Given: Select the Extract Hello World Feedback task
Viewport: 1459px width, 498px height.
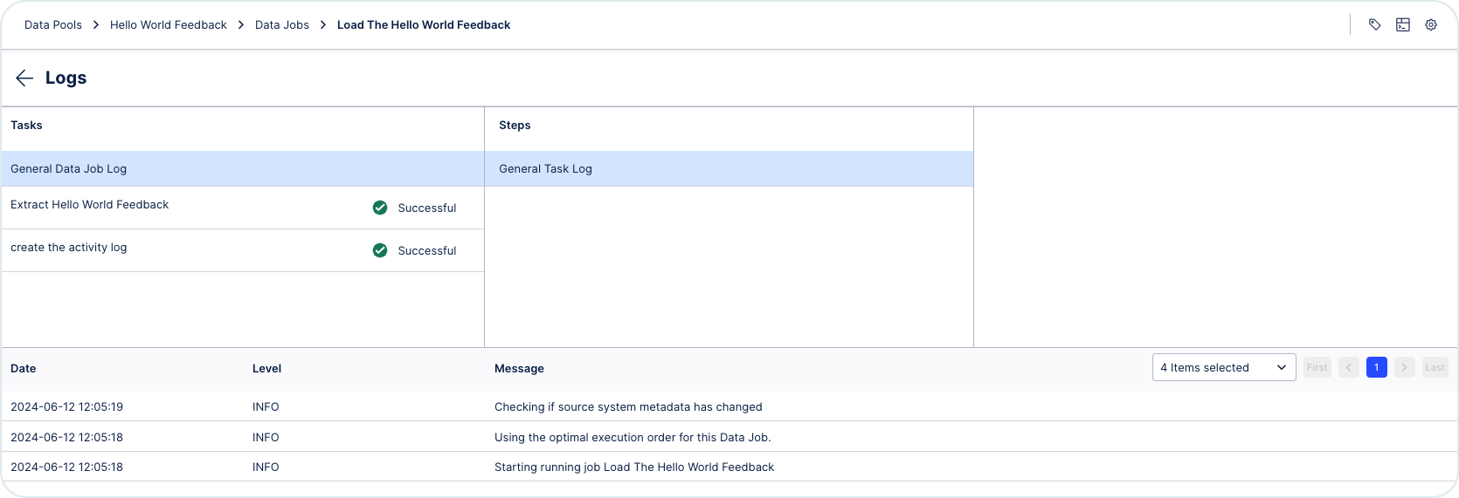Looking at the screenshot, I should [243, 208].
